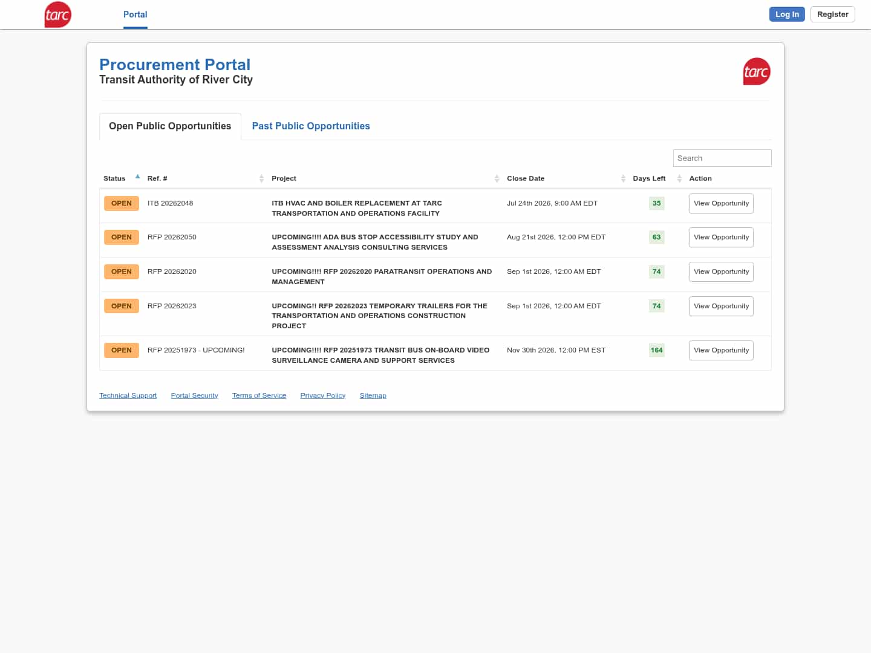Click Transit Authority of River City subtitle
This screenshot has height=653, width=871.
point(176,80)
